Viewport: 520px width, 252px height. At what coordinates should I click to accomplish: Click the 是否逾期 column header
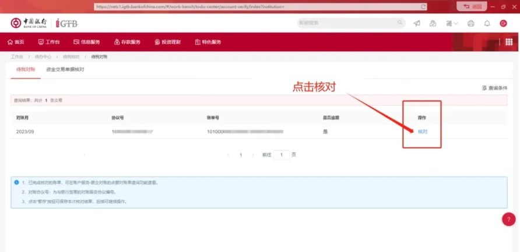click(331, 118)
